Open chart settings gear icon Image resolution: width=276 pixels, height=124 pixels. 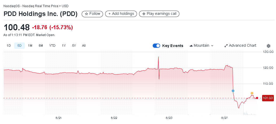(269, 46)
